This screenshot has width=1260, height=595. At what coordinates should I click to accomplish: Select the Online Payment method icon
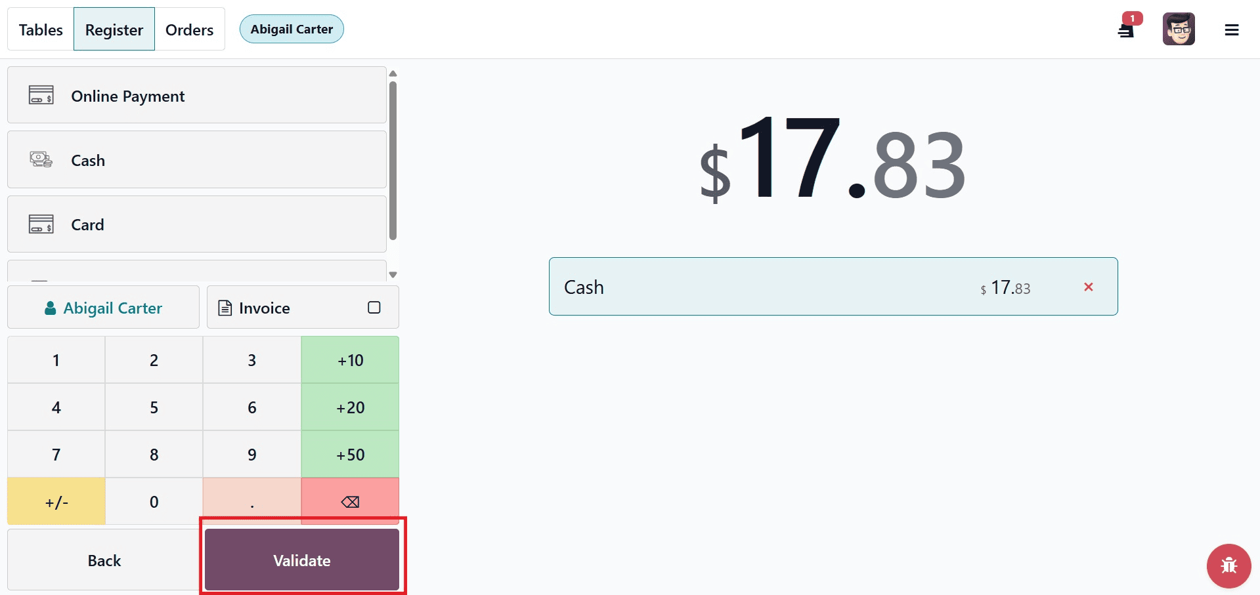click(41, 95)
